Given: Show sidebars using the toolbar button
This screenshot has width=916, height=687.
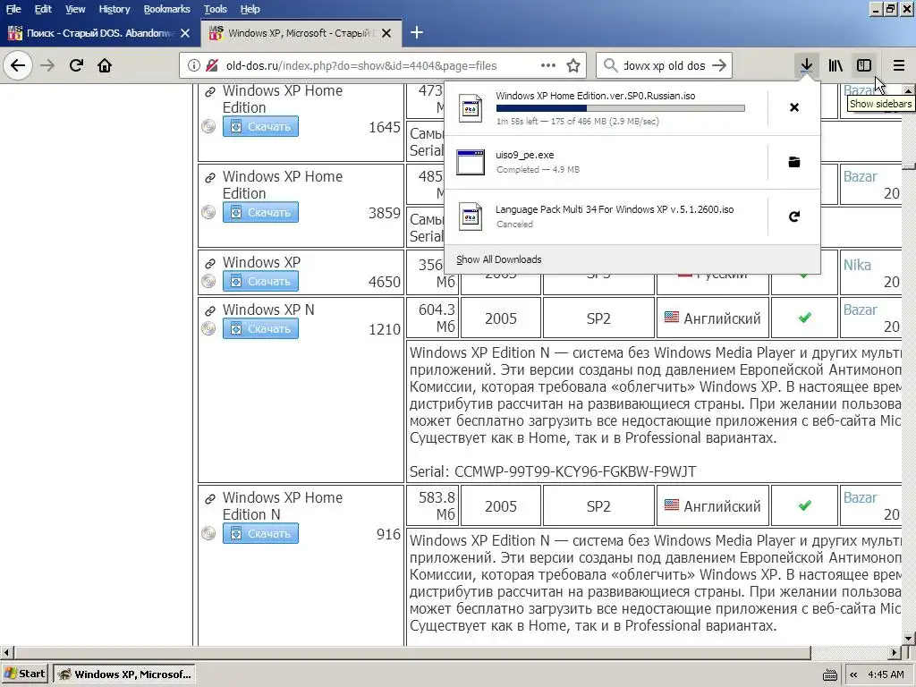Looking at the screenshot, I should 864,65.
